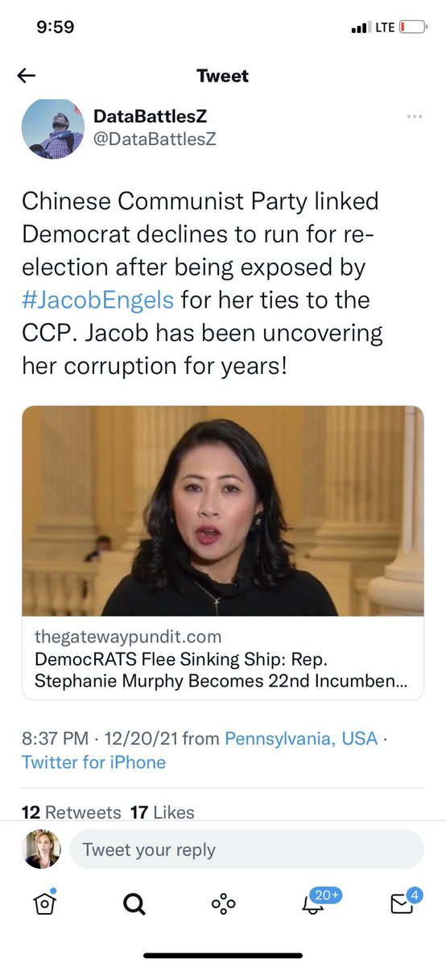446x967 pixels.
Task: Tap the Tweet your reply field
Action: tap(246, 849)
